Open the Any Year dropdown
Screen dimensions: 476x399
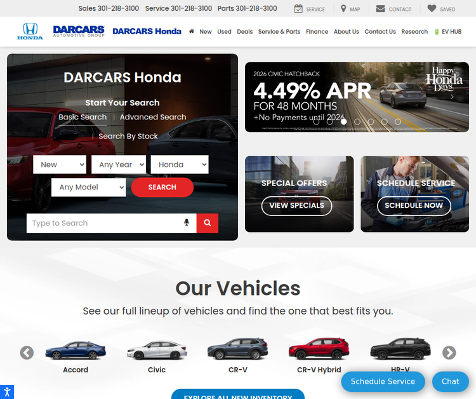(118, 165)
